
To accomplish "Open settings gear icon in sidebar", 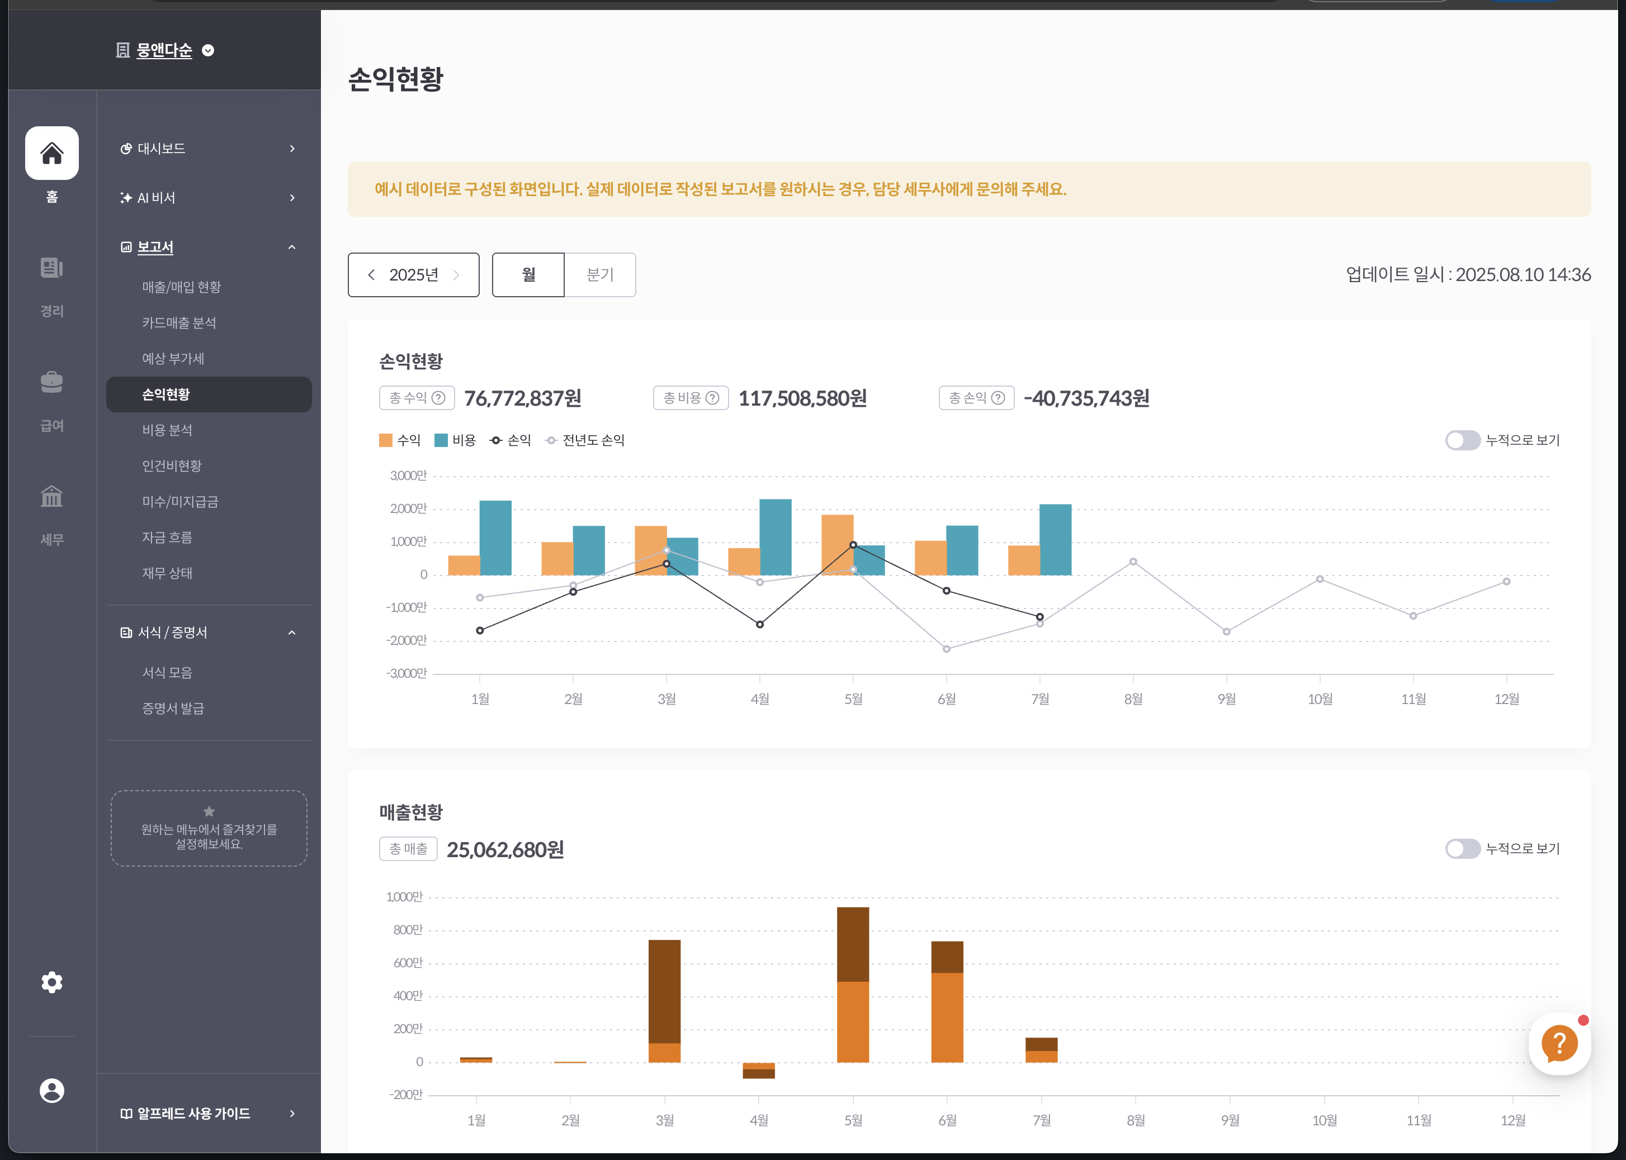I will (x=51, y=982).
